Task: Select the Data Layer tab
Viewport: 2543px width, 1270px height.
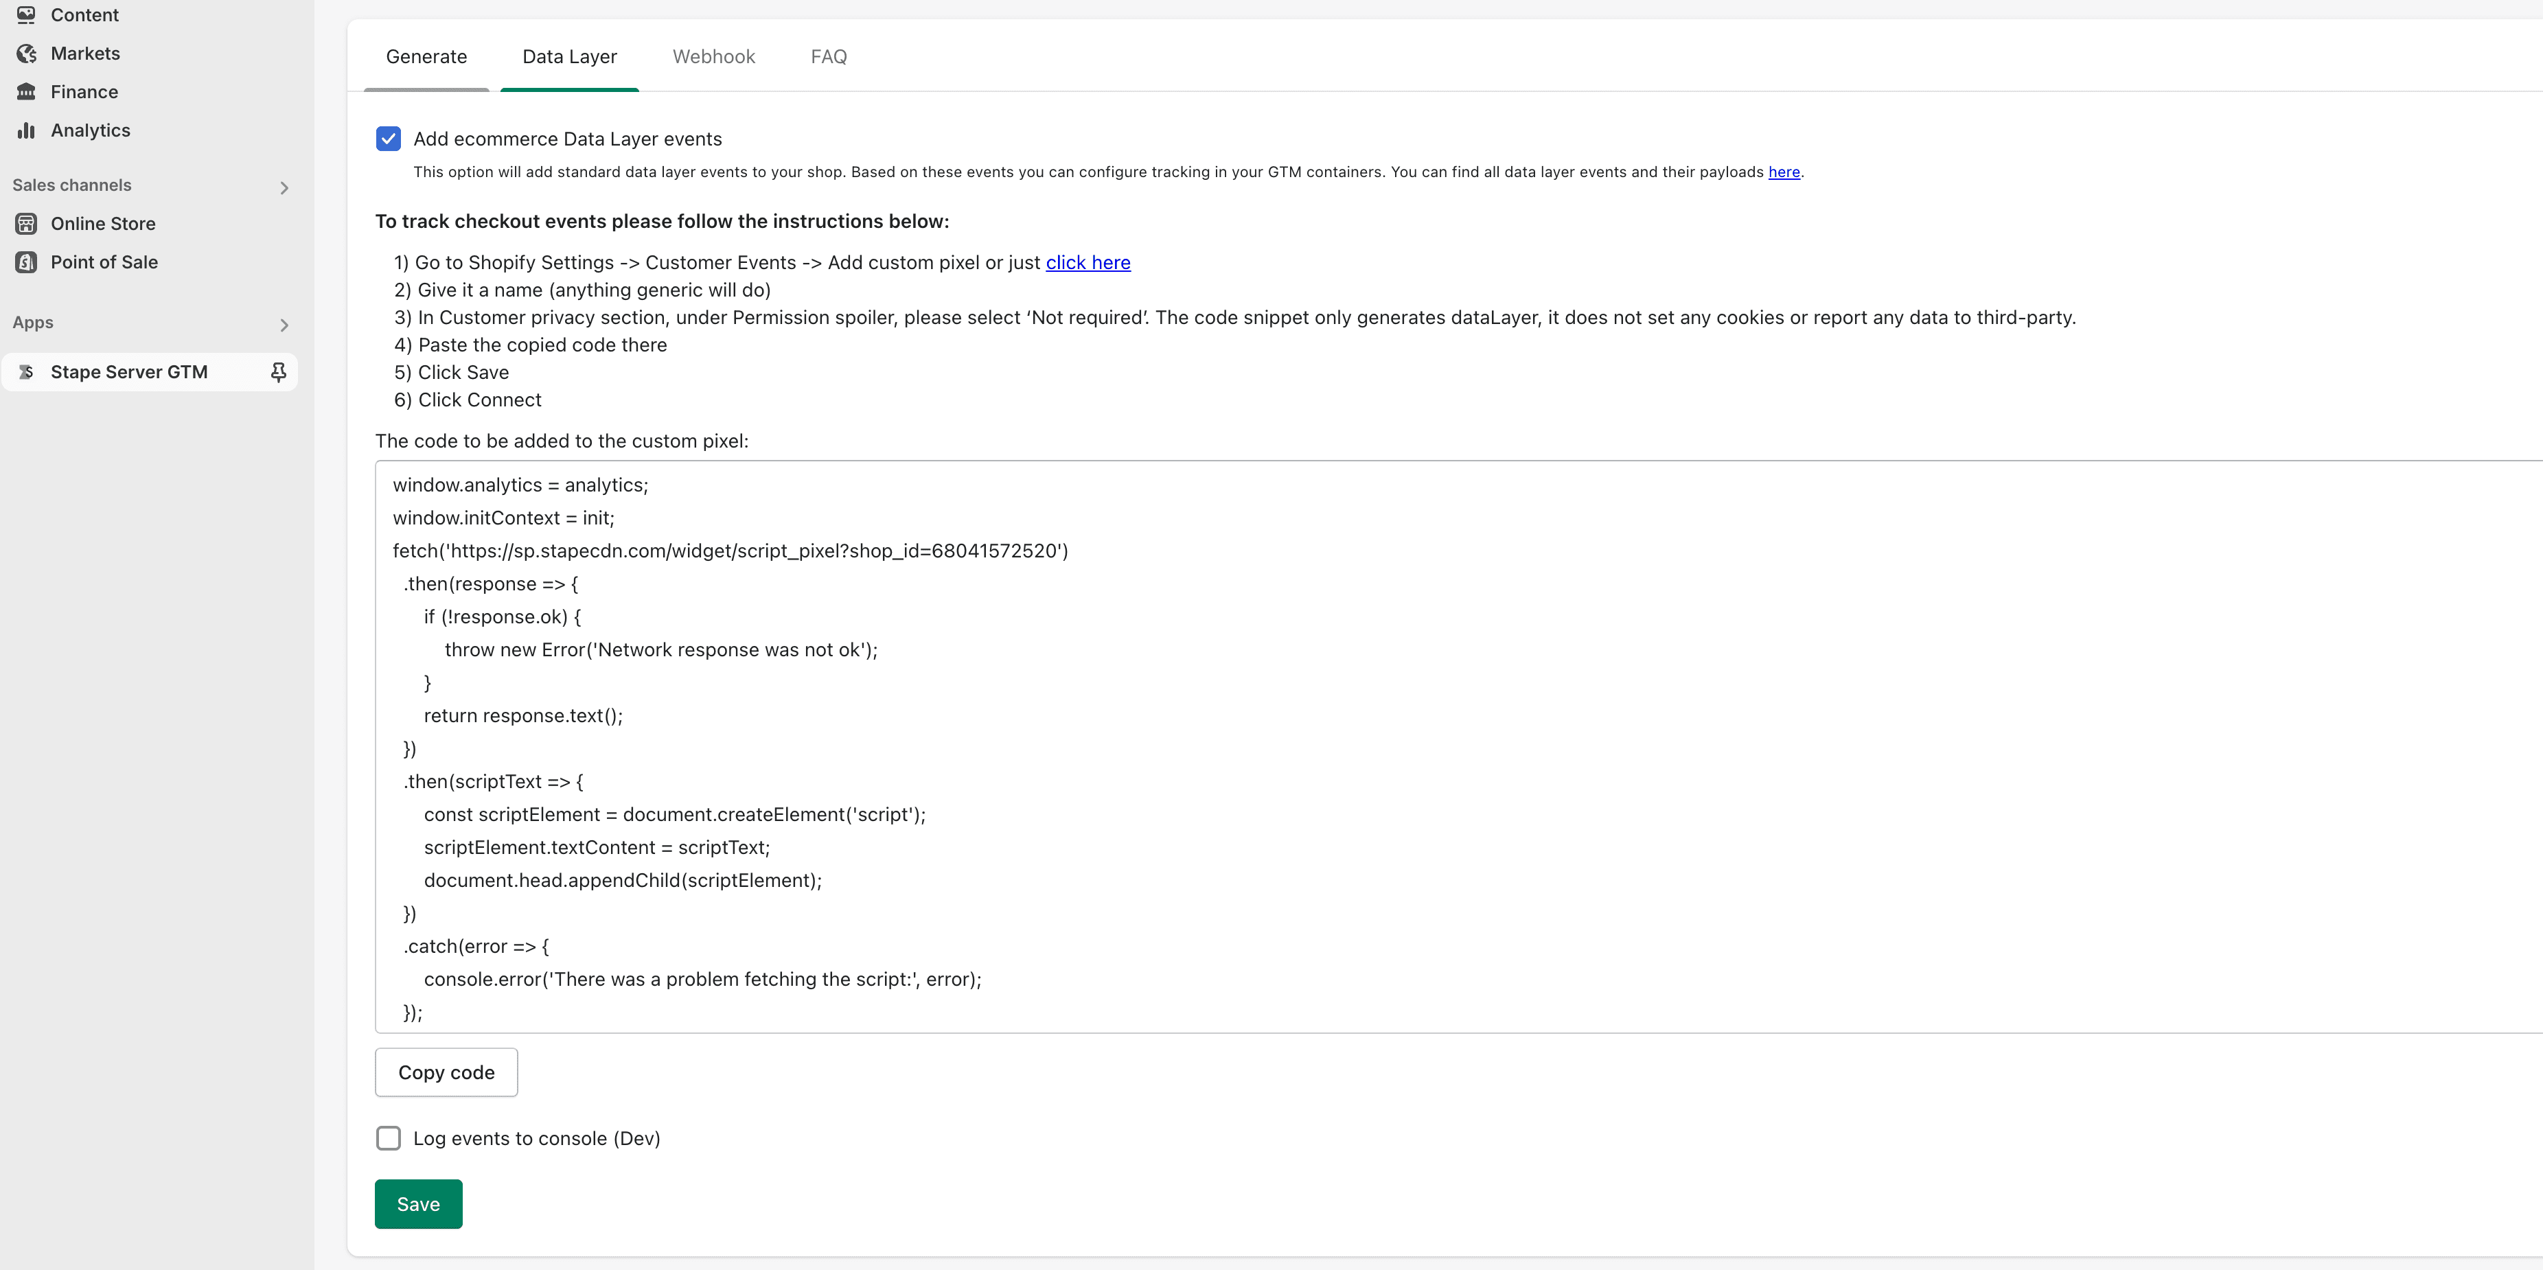Action: pyautogui.click(x=570, y=57)
